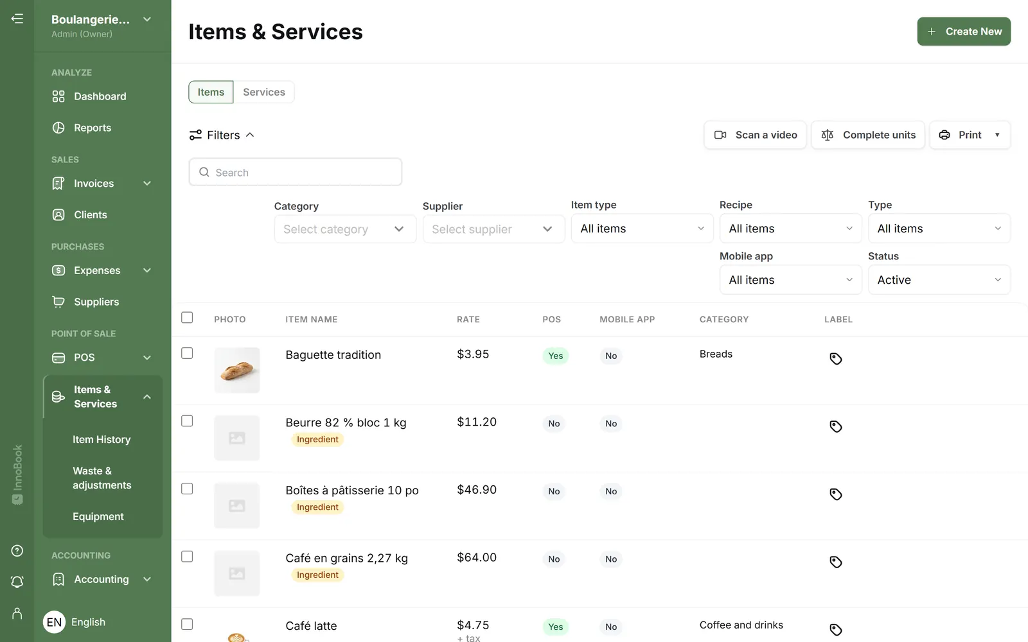Open notifications bell icon in sidebar
Viewport: 1028px width, 642px height.
point(17,582)
